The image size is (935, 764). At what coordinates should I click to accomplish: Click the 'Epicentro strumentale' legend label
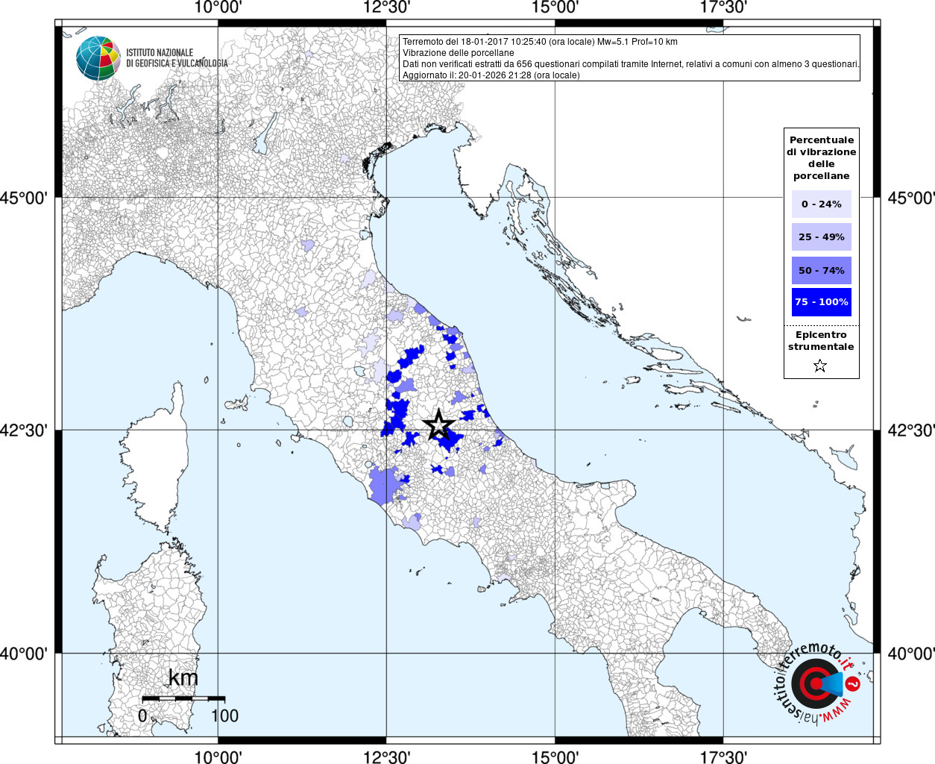(x=821, y=341)
